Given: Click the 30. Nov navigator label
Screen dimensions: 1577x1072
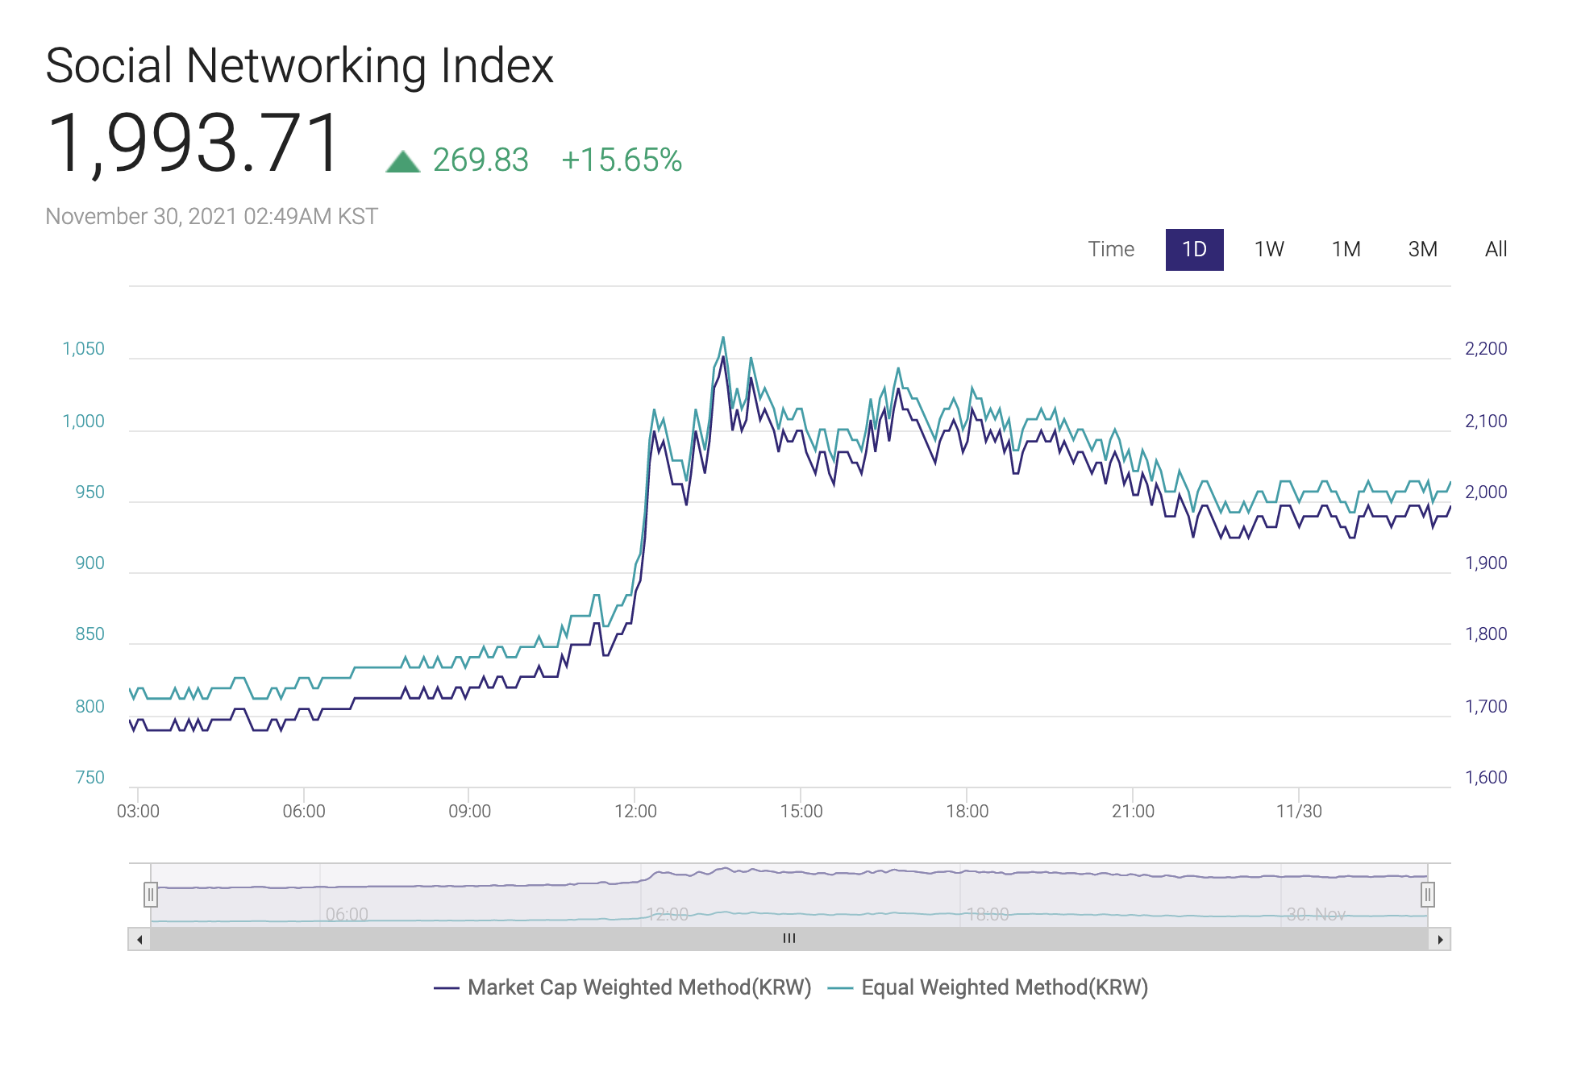Looking at the screenshot, I should [x=1315, y=914].
